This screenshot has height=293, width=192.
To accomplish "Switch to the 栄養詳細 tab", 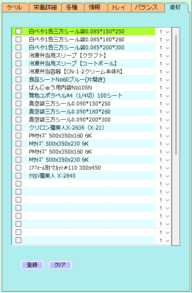I will pyautogui.click(x=45, y=8).
